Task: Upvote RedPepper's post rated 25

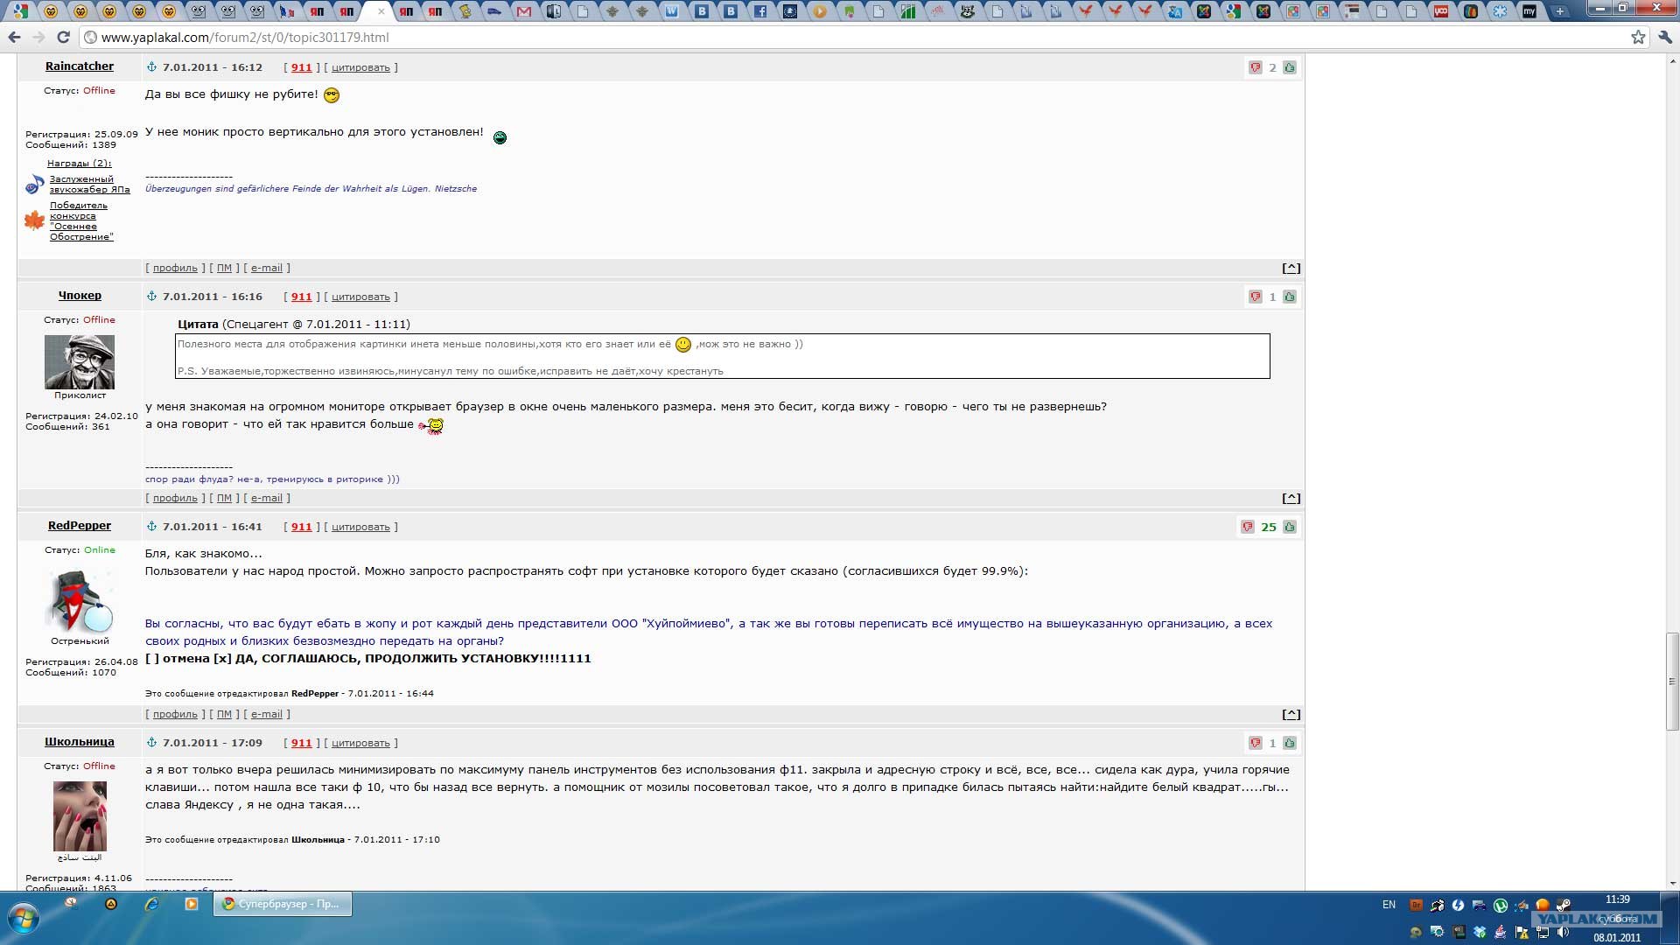Action: point(1290,527)
